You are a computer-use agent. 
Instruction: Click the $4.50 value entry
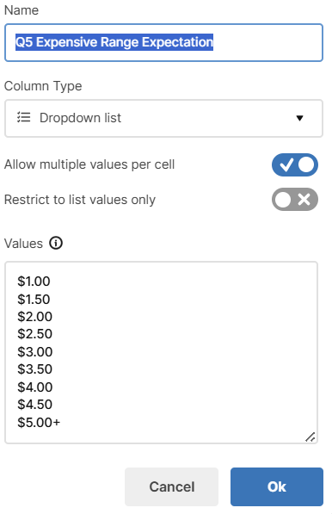pyautogui.click(x=34, y=405)
